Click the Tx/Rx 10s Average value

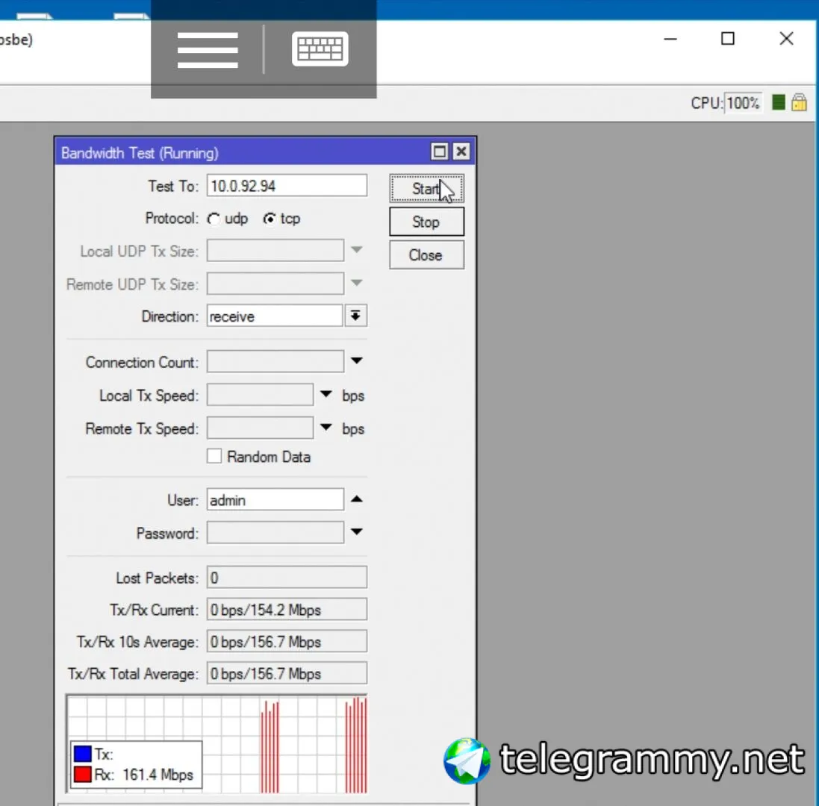coord(287,642)
